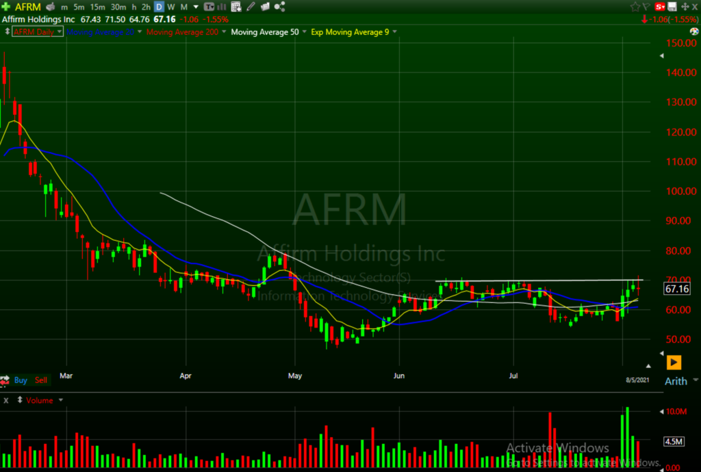Click the pane reorder arrows beside AFRM Daily
Image resolution: width=701 pixels, height=472 pixels.
point(7,31)
